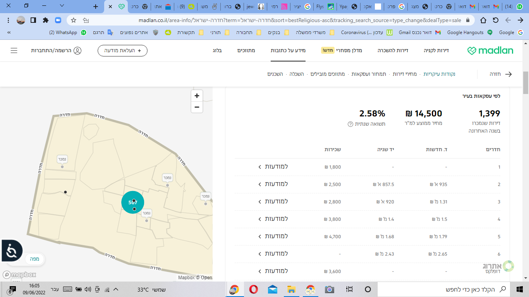
Task: Zoom in on the map
Action: point(197,96)
